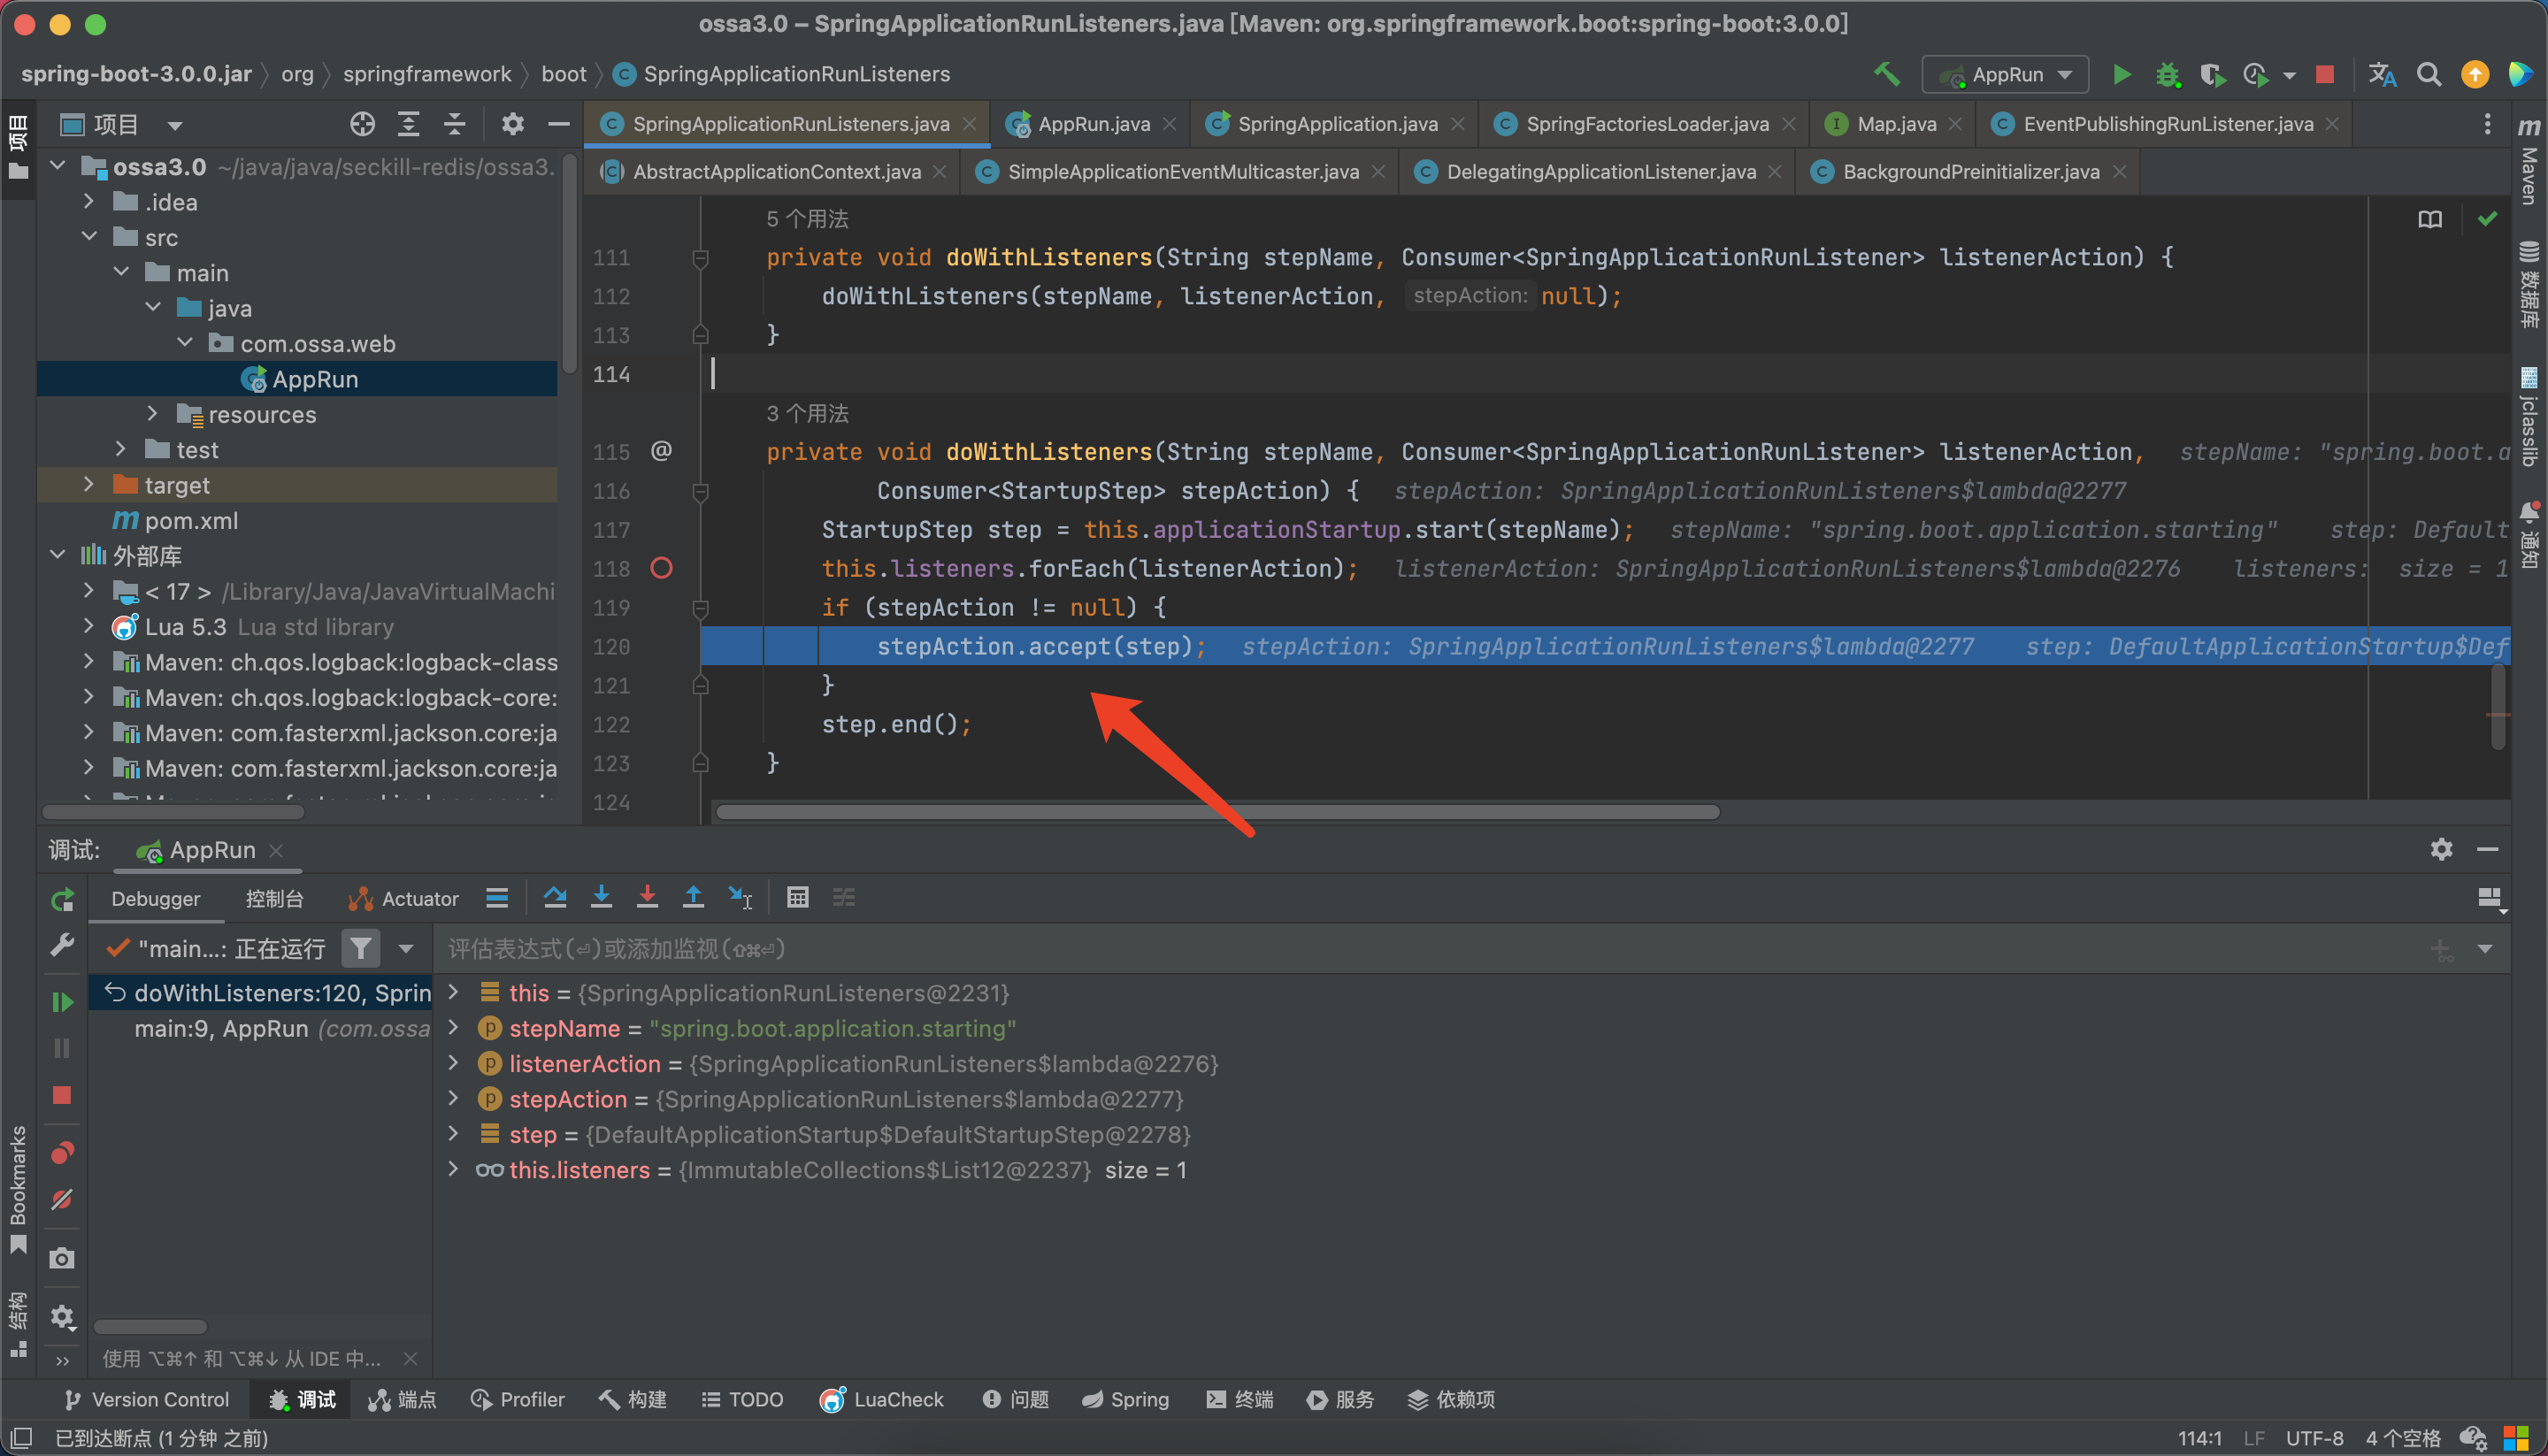Image resolution: width=2548 pixels, height=1456 pixels.
Task: Open AppRun run configuration dropdown
Action: pos(2005,74)
